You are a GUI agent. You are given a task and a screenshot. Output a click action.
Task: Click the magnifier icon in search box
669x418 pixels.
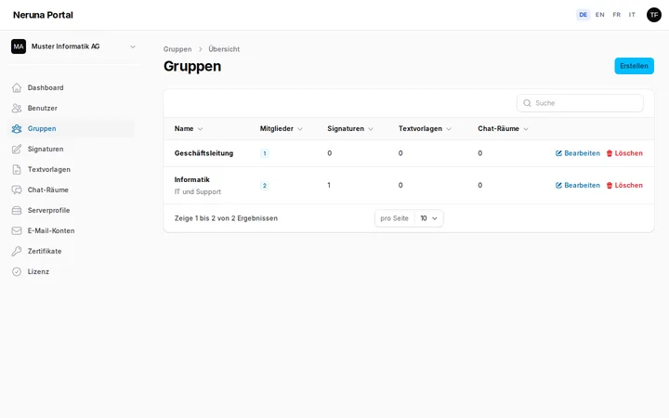(x=527, y=103)
